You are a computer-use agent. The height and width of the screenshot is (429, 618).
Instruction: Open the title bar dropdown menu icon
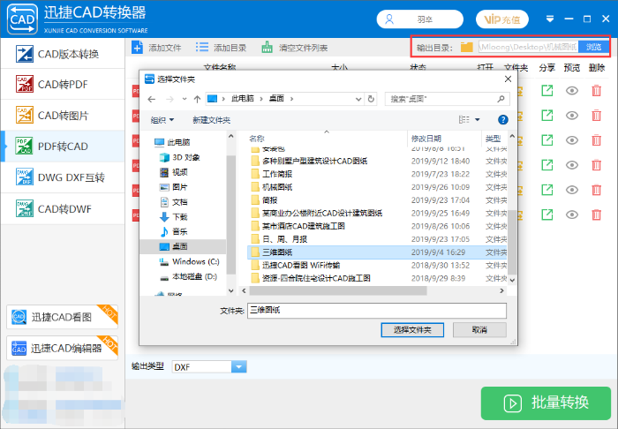pyautogui.click(x=550, y=19)
